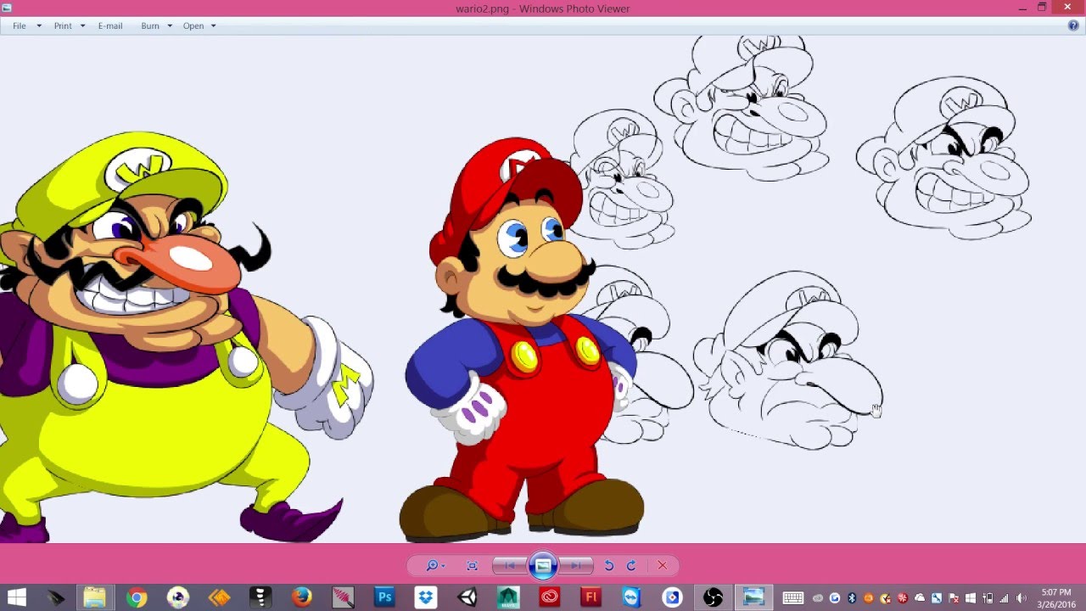Go to the next picture
Screen dimensions: 1086x611
coord(576,566)
